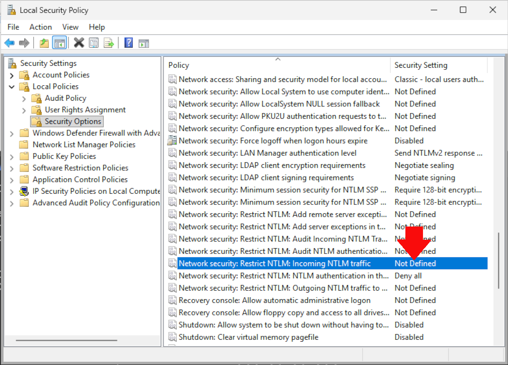
Task: Collapse the Local Policies tree node
Action: [12, 87]
